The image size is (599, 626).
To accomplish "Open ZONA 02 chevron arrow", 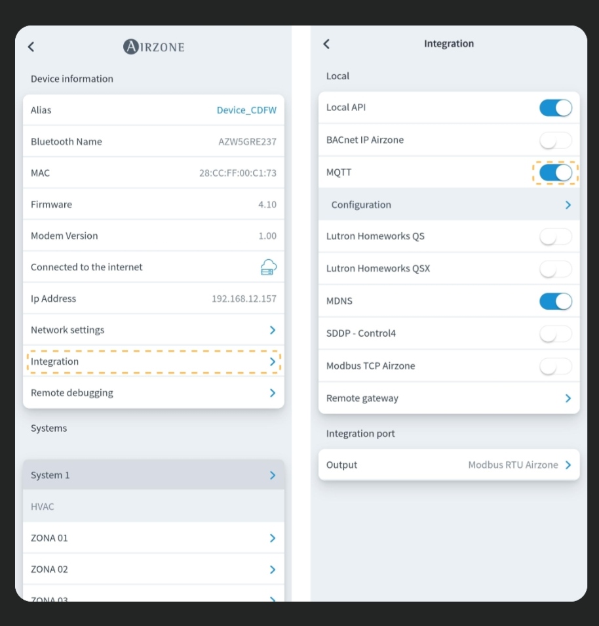I will click(273, 570).
